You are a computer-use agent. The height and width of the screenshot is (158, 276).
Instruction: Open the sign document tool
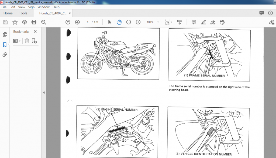pyautogui.click(x=213, y=22)
